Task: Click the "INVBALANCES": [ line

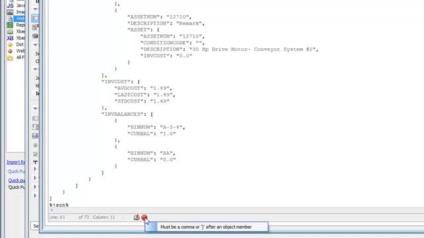Action: [x=127, y=114]
